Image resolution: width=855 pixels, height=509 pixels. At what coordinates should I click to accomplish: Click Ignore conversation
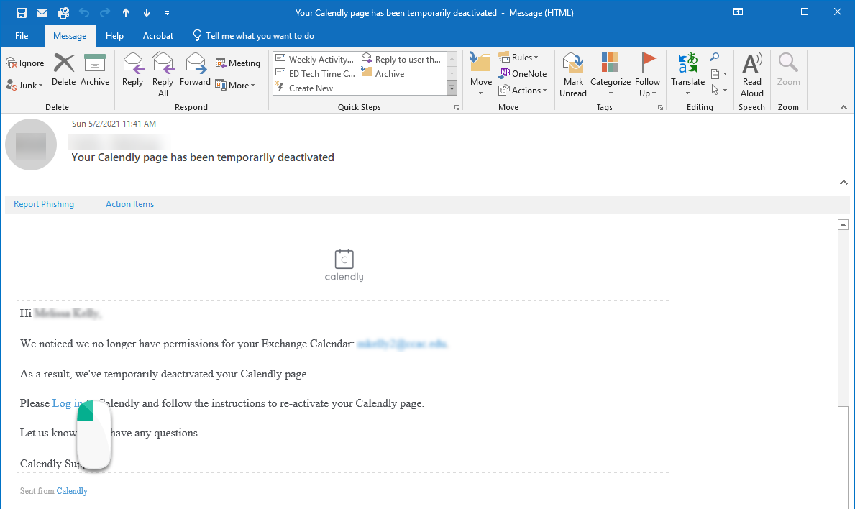(x=25, y=63)
